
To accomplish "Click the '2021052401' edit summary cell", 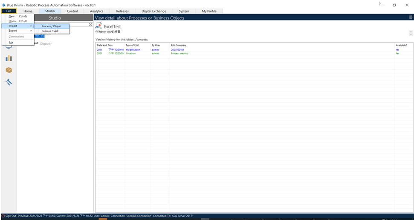I will pos(177,50).
